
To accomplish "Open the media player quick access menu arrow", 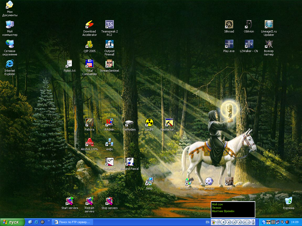I will click(x=218, y=221).
